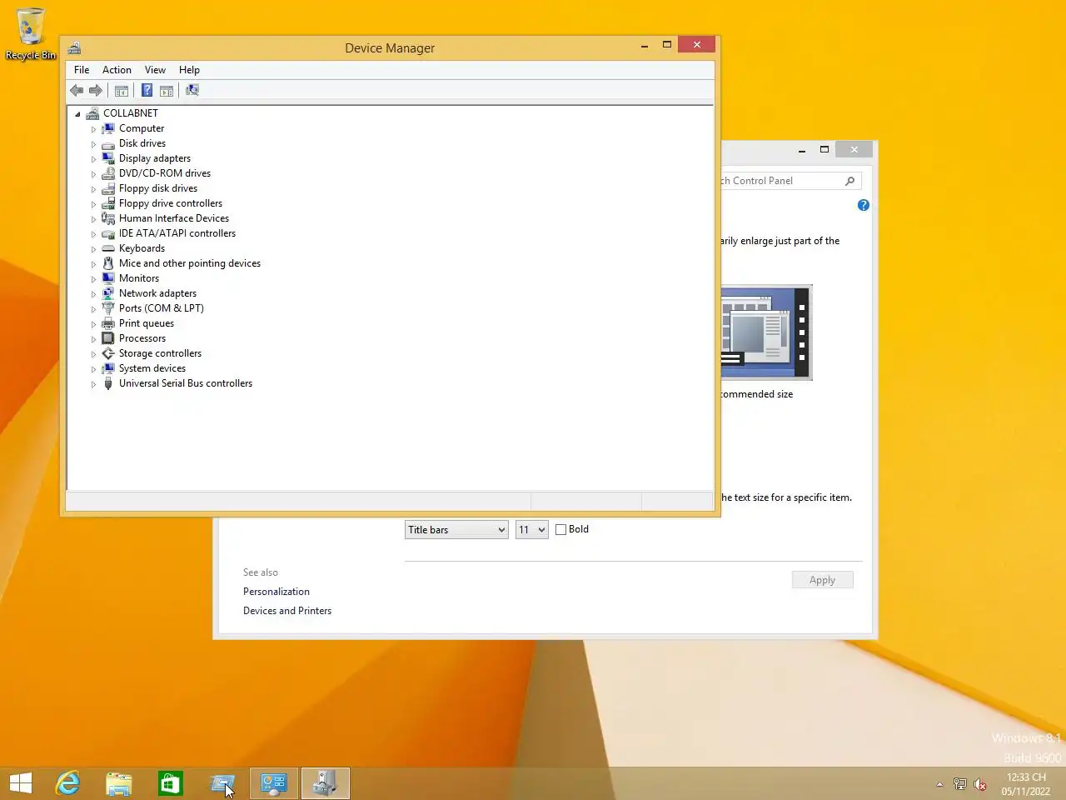This screenshot has width=1066, height=800.
Task: Click the Storage controllers icon
Action: click(108, 353)
